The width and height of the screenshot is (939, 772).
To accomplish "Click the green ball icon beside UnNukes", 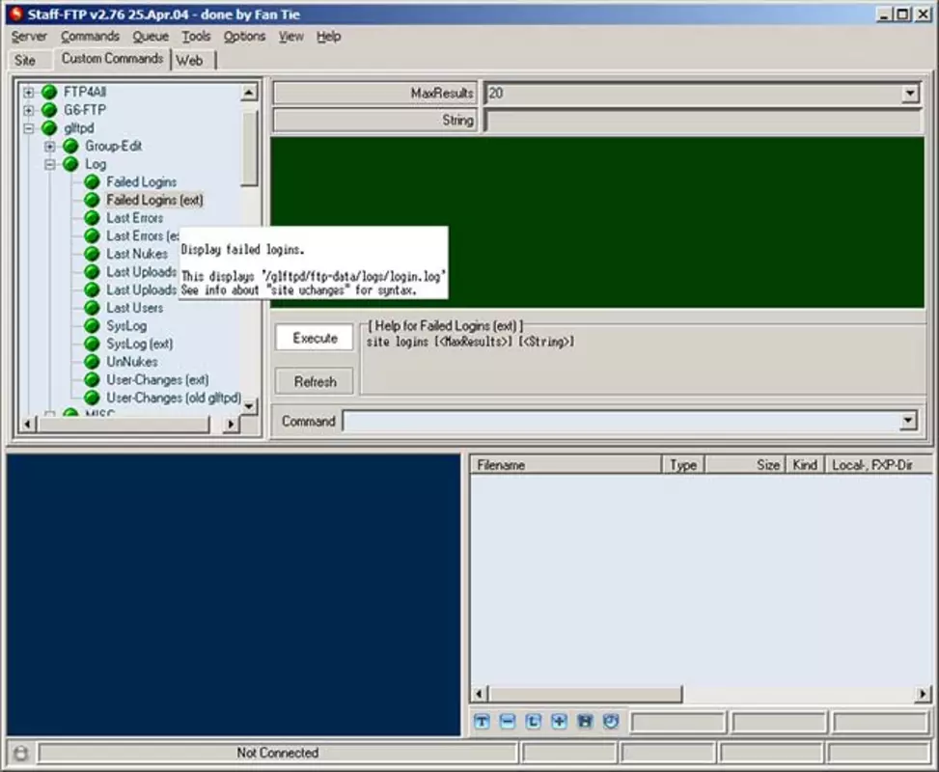I will 92,361.
